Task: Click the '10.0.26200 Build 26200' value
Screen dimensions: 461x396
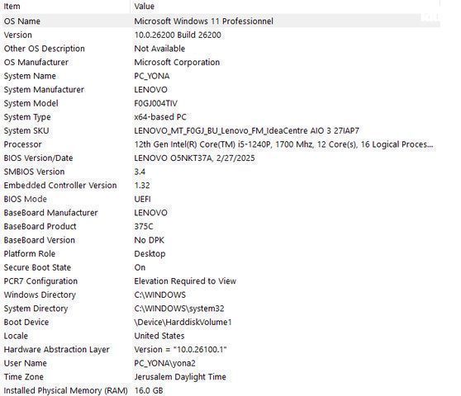Action: [x=178, y=35]
